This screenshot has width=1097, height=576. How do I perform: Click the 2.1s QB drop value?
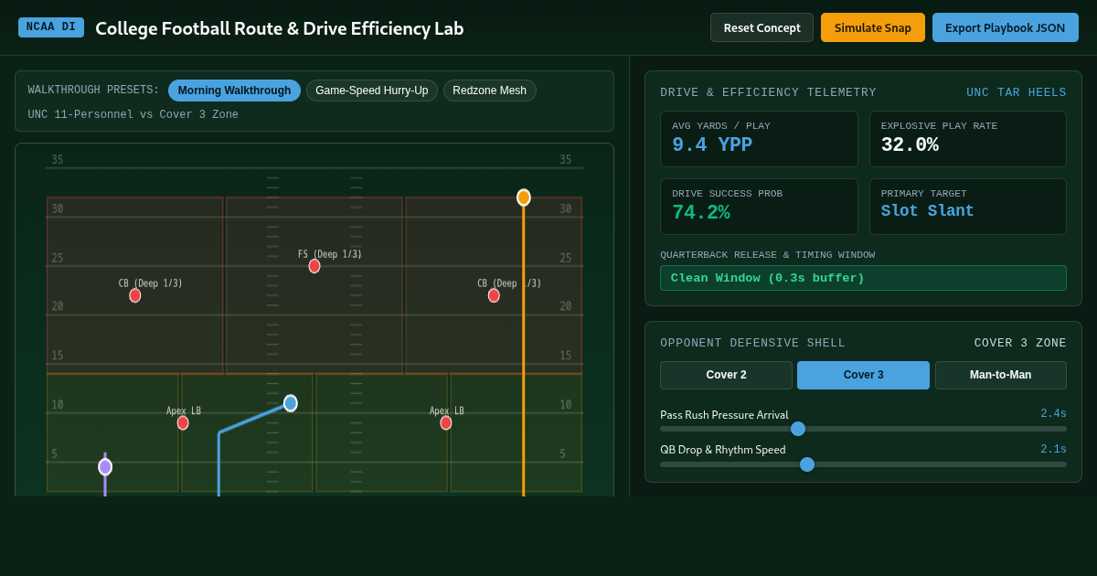point(1053,449)
